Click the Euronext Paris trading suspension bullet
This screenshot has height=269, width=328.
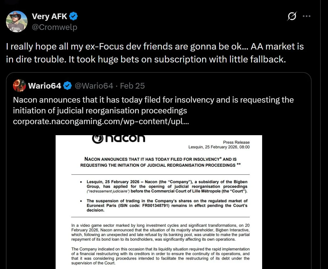click(167, 205)
